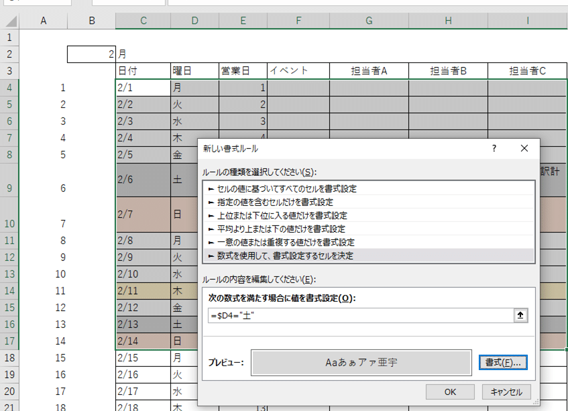The width and height of the screenshot is (568, 411).
Task: Click the 担当者A header cell
Action: click(x=369, y=70)
